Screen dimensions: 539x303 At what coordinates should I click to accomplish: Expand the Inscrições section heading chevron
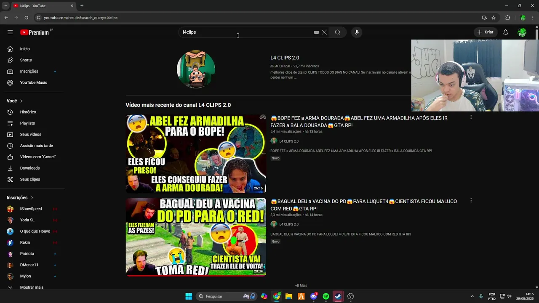pyautogui.click(x=32, y=198)
